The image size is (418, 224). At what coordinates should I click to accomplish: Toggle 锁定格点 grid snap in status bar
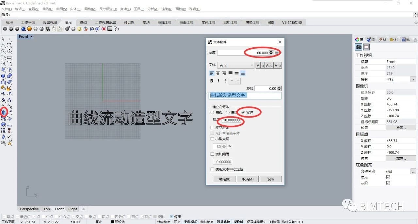click(x=164, y=222)
